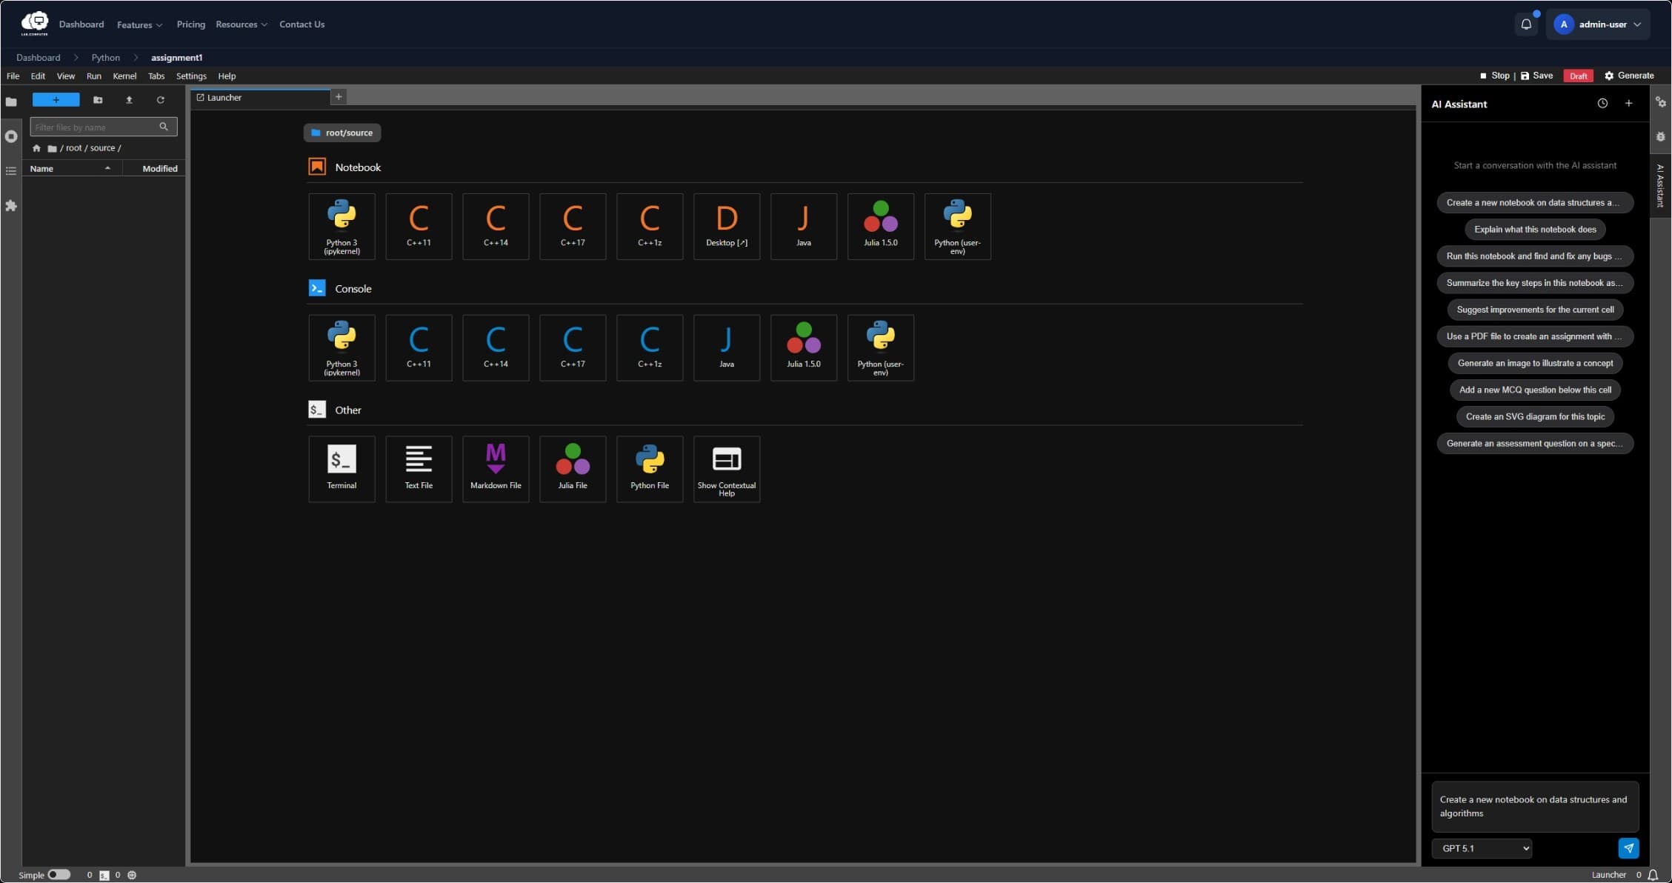Viewport: 1672px width, 883px height.
Task: Click the AI Assistant message box
Action: coord(1535,807)
